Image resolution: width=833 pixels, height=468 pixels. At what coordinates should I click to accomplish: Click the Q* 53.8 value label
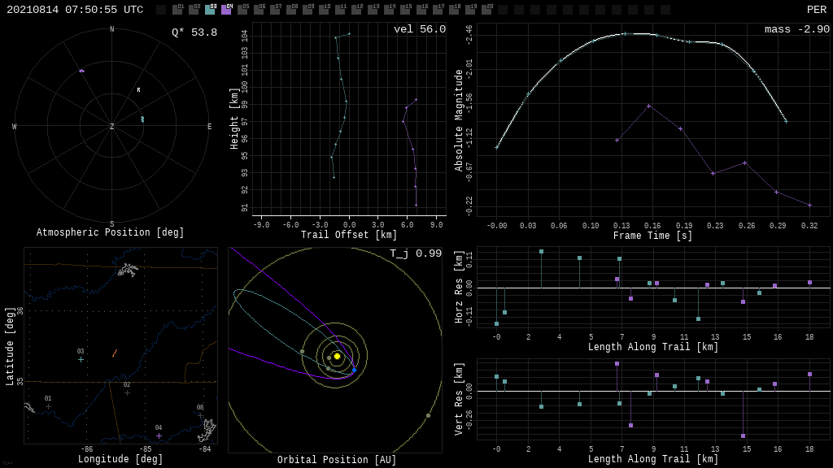coord(194,32)
